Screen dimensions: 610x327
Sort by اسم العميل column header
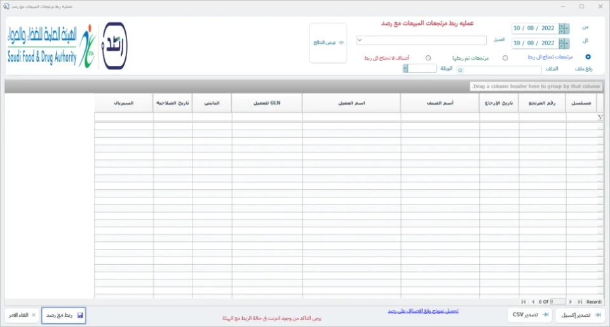pyautogui.click(x=351, y=103)
